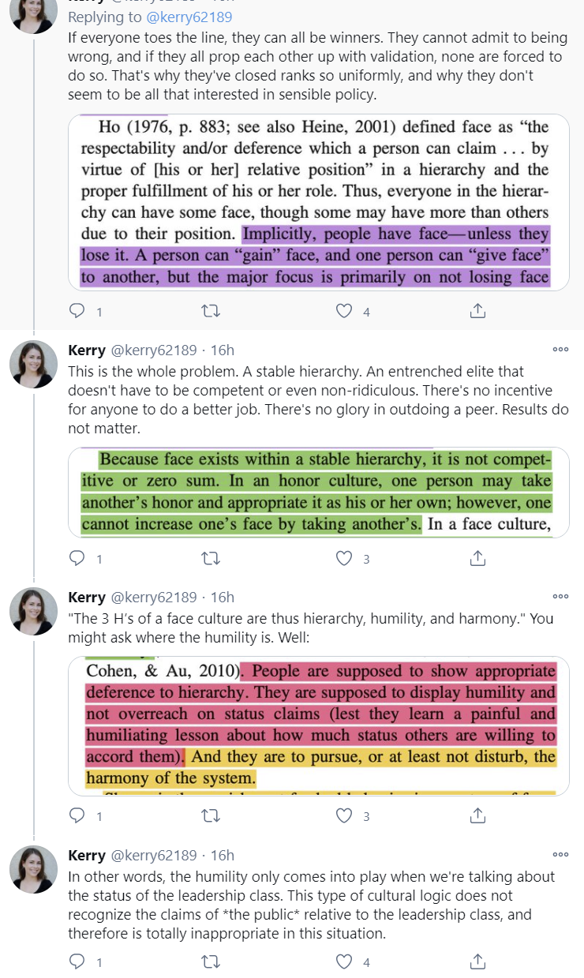
Task: Retweet the "In other words" tweet
Action: click(x=210, y=961)
